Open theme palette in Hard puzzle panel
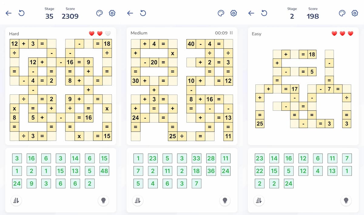This screenshot has height=215, width=364. (x=99, y=13)
